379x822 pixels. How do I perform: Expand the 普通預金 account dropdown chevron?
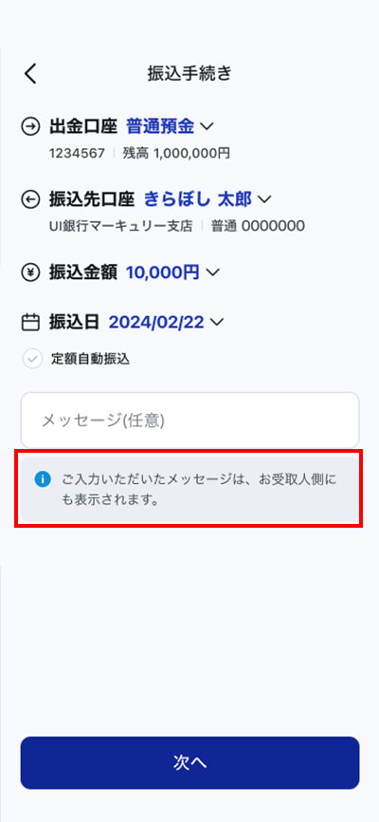[208, 126]
